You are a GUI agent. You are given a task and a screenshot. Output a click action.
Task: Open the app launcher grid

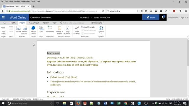(3, 17)
